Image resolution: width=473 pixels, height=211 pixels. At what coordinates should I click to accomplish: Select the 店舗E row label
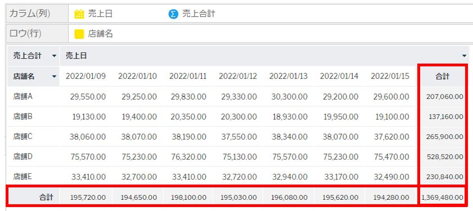[22, 177]
